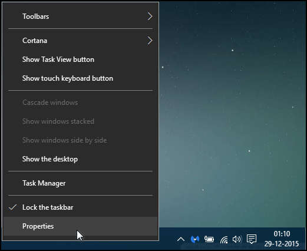Open the Malwarebytes tray icon
This screenshot has width=307, height=251.
(195, 239)
